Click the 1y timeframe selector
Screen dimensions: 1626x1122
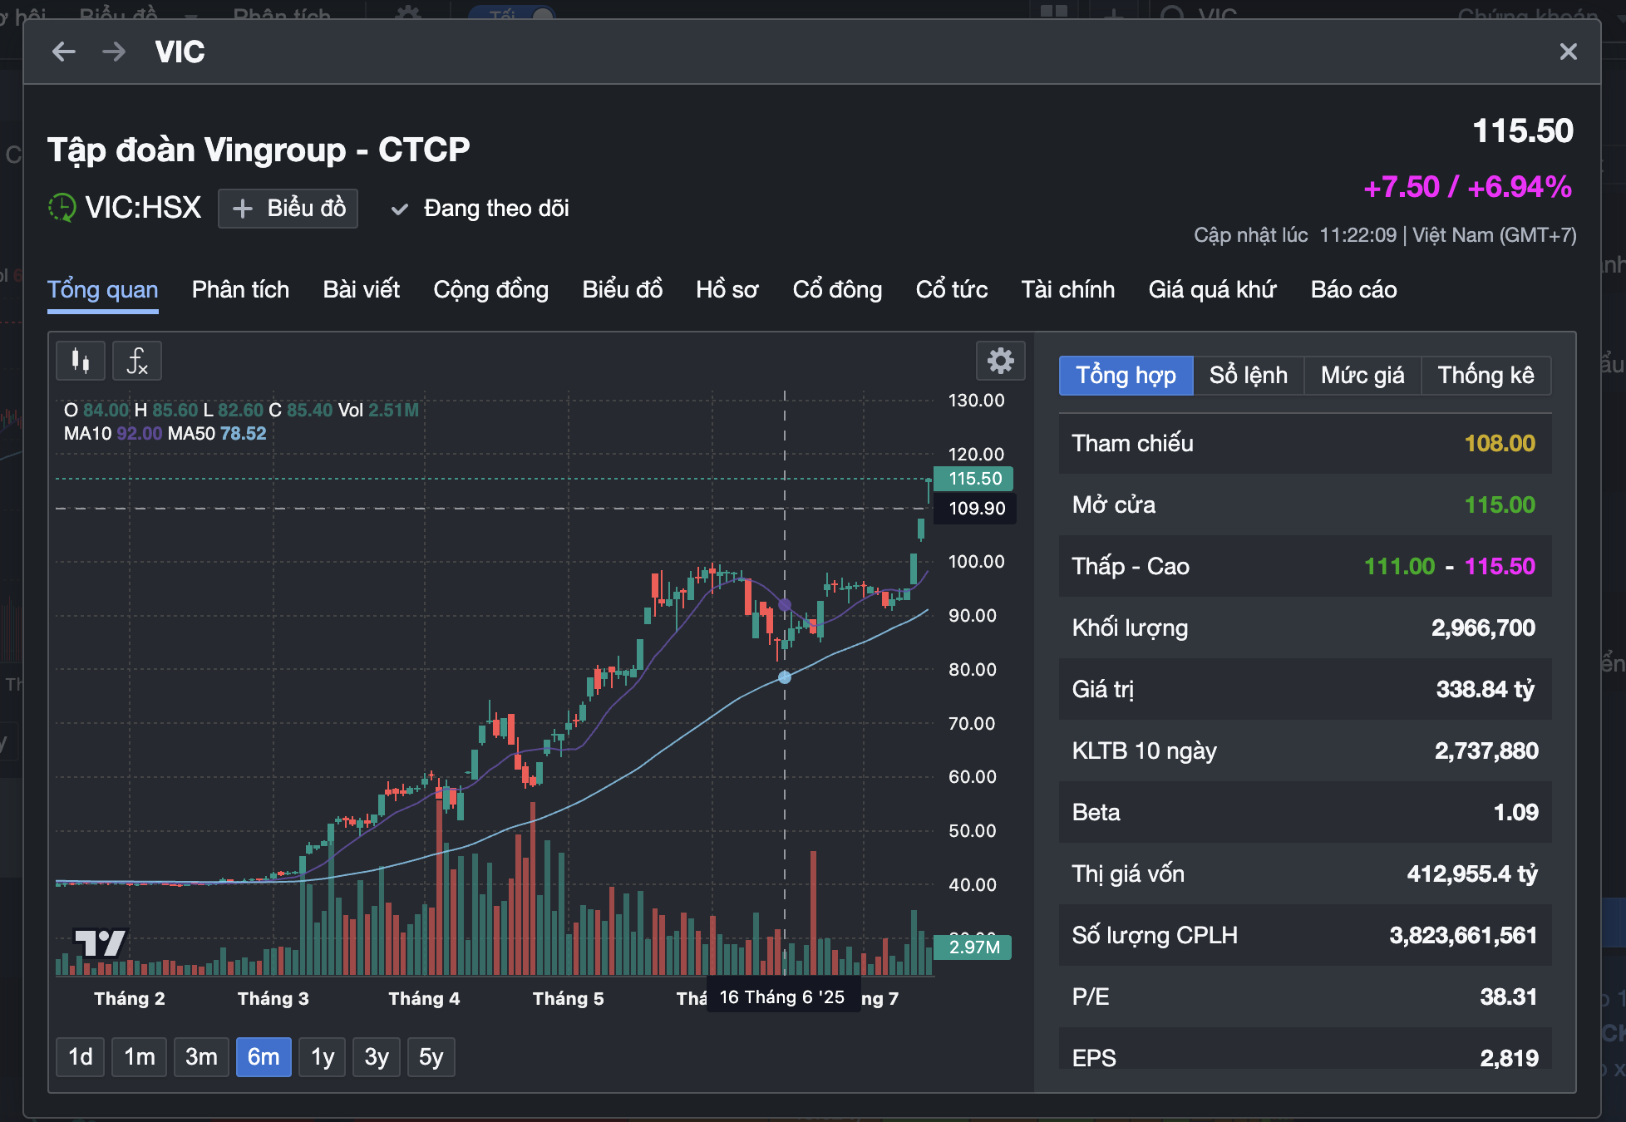click(322, 1056)
